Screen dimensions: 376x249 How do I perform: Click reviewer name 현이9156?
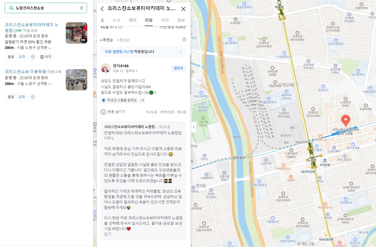coord(121,66)
